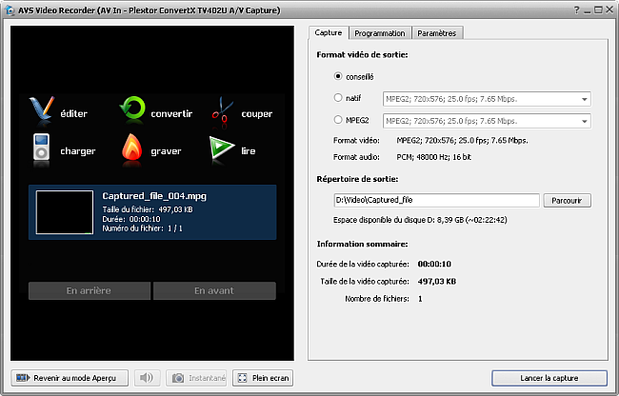Image resolution: width=619 pixels, height=396 pixels.
Task: Click the charger iPod icon
Action: pyautogui.click(x=42, y=147)
